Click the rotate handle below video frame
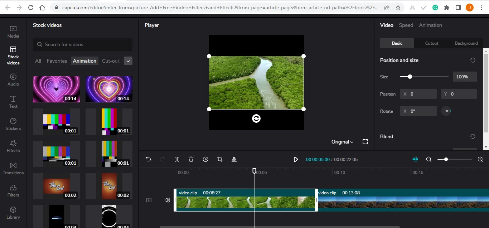This screenshot has width=489, height=228. point(256,118)
